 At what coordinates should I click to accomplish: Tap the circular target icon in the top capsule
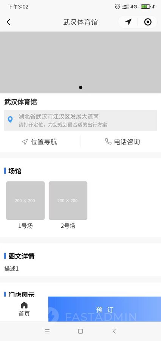click(148, 22)
